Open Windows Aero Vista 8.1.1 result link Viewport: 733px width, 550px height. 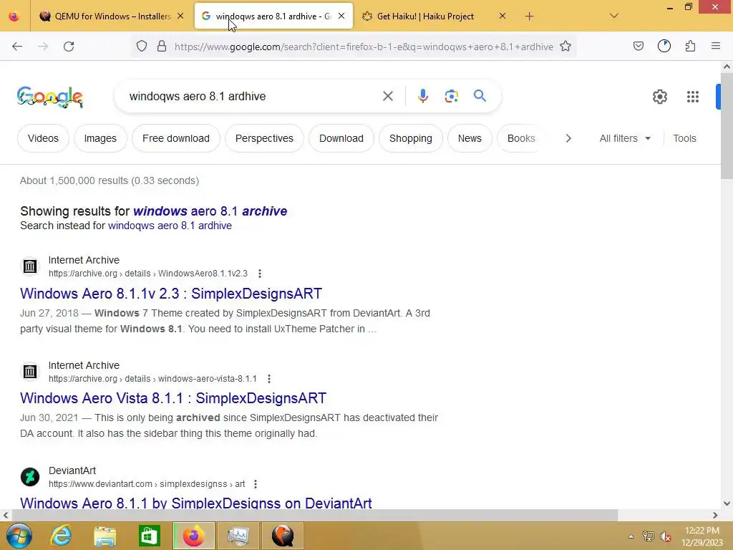coord(173,398)
